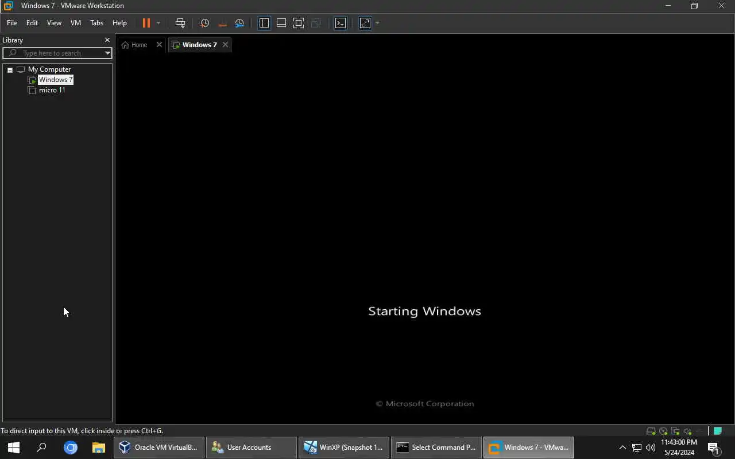This screenshot has height=459, width=735.
Task: Open the taskbar clock and date
Action: pyautogui.click(x=679, y=448)
